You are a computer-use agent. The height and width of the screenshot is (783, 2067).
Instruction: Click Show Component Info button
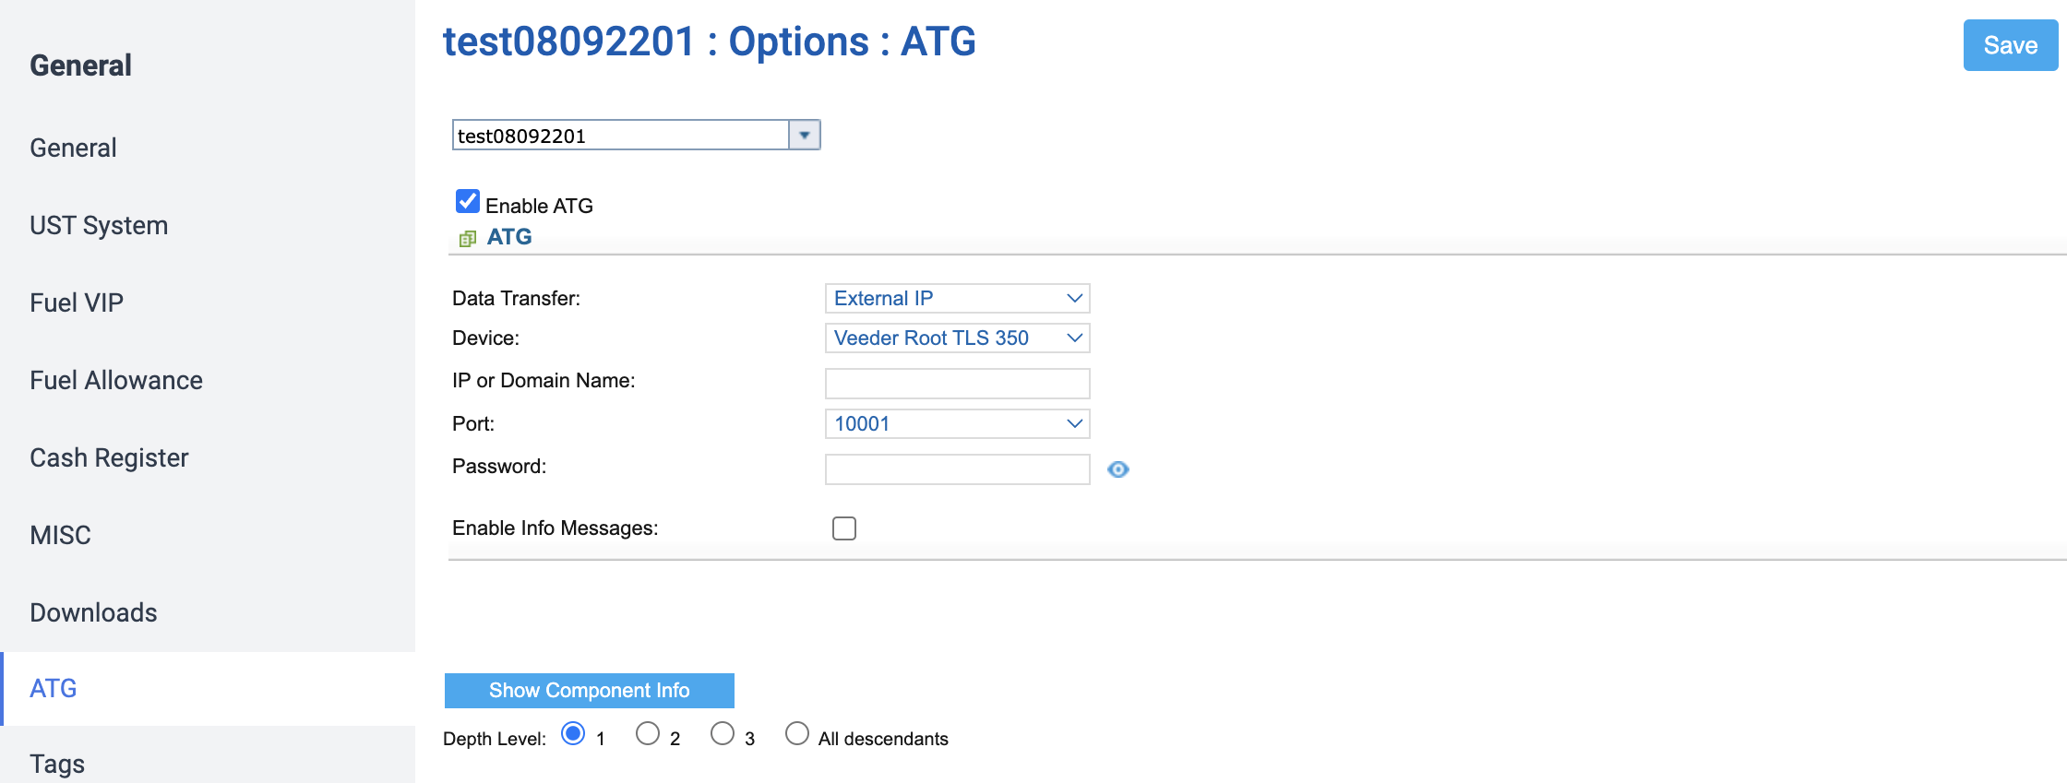click(590, 691)
